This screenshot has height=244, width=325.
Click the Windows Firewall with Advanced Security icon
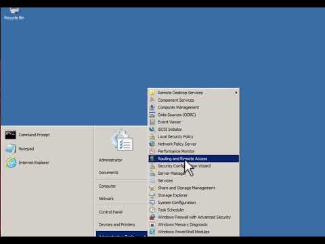tap(152, 217)
